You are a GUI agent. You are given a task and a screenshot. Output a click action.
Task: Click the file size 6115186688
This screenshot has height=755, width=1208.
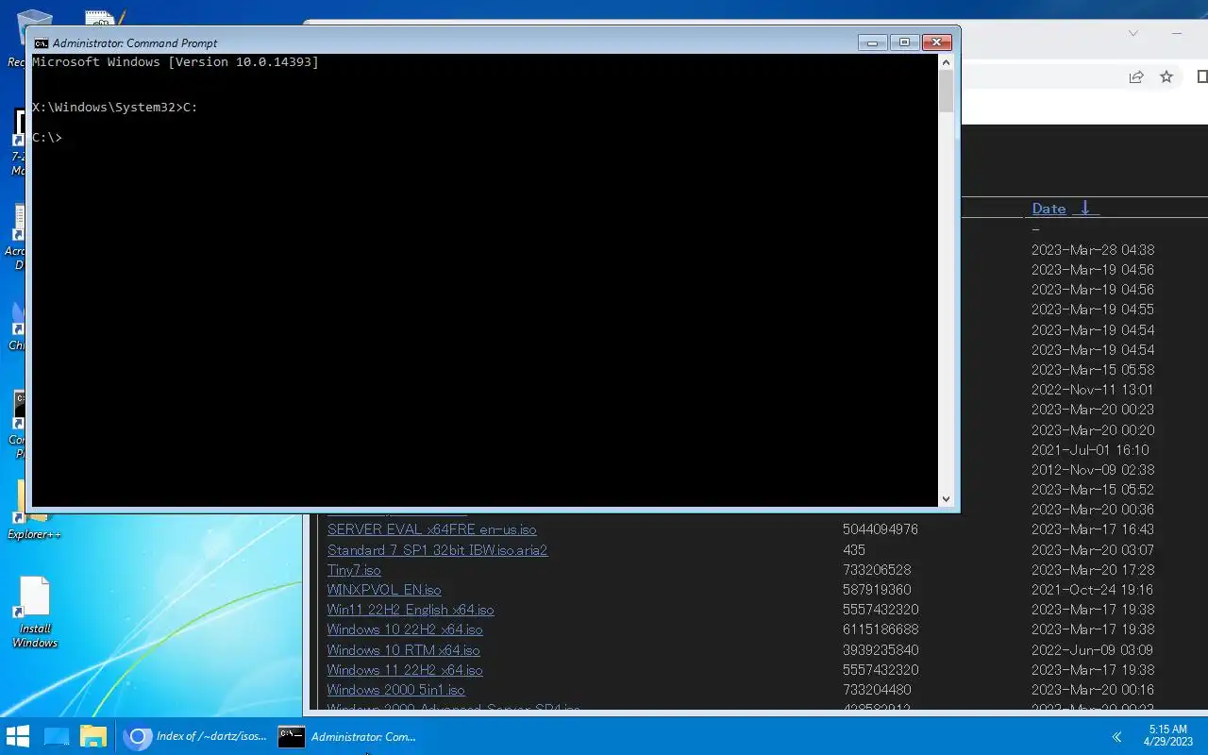(x=881, y=629)
